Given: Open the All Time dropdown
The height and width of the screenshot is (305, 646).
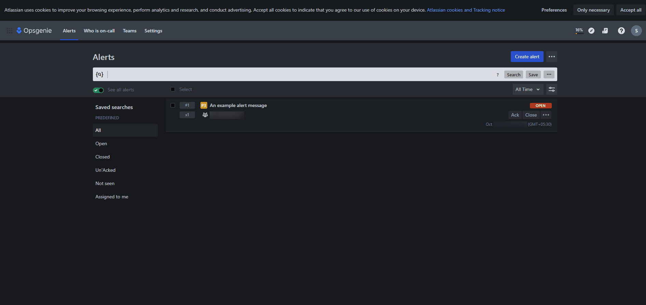Looking at the screenshot, I should pyautogui.click(x=528, y=89).
